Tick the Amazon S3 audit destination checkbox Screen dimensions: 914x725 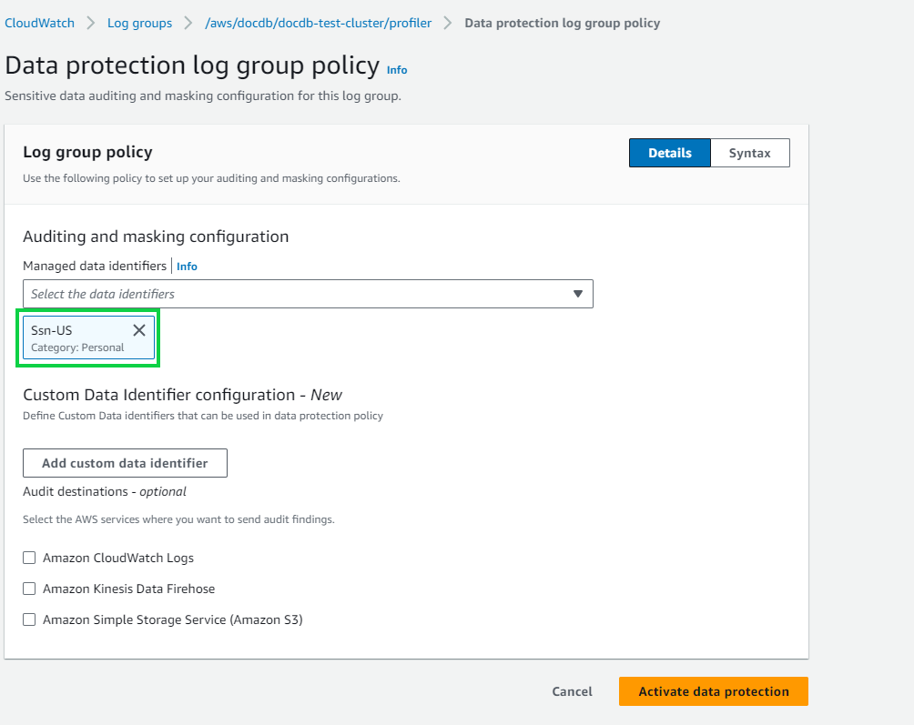[29, 619]
